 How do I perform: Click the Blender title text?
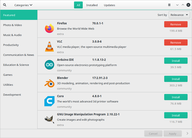(x=63, y=78)
